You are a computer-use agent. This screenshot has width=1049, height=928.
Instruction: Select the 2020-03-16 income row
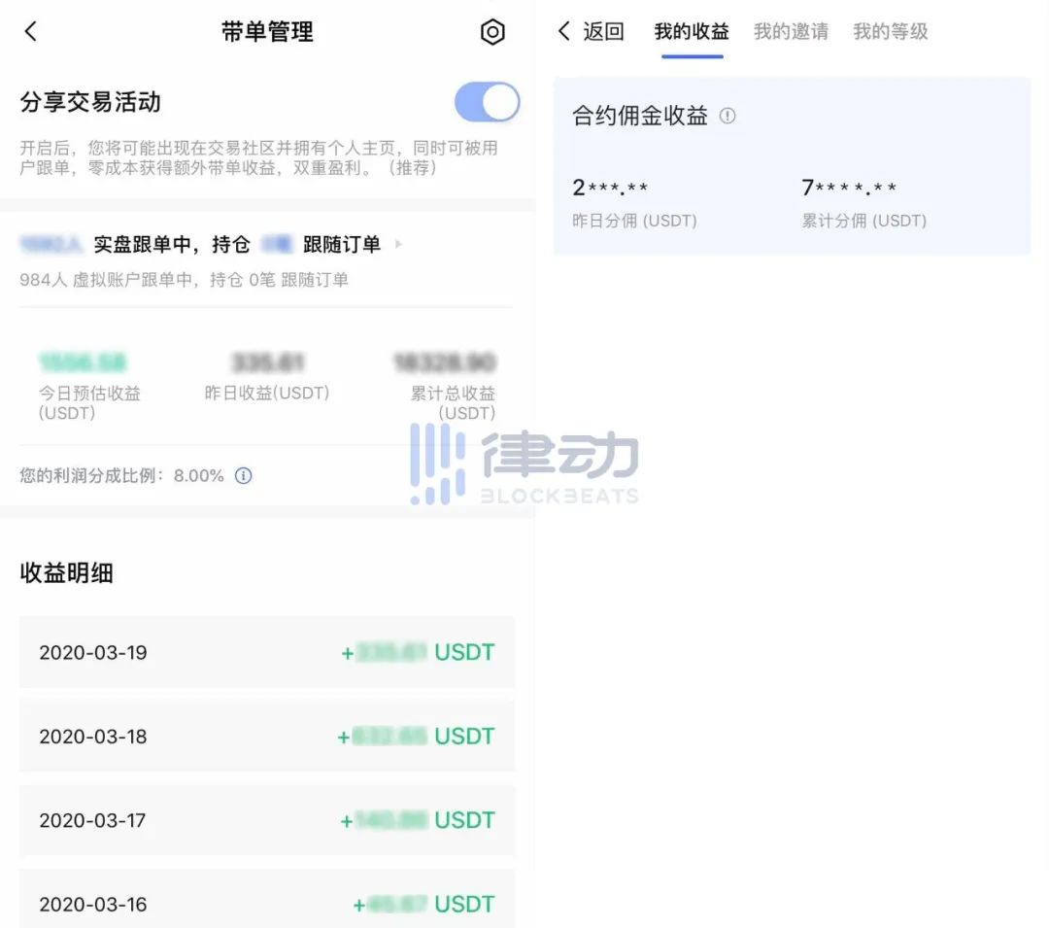click(x=267, y=904)
